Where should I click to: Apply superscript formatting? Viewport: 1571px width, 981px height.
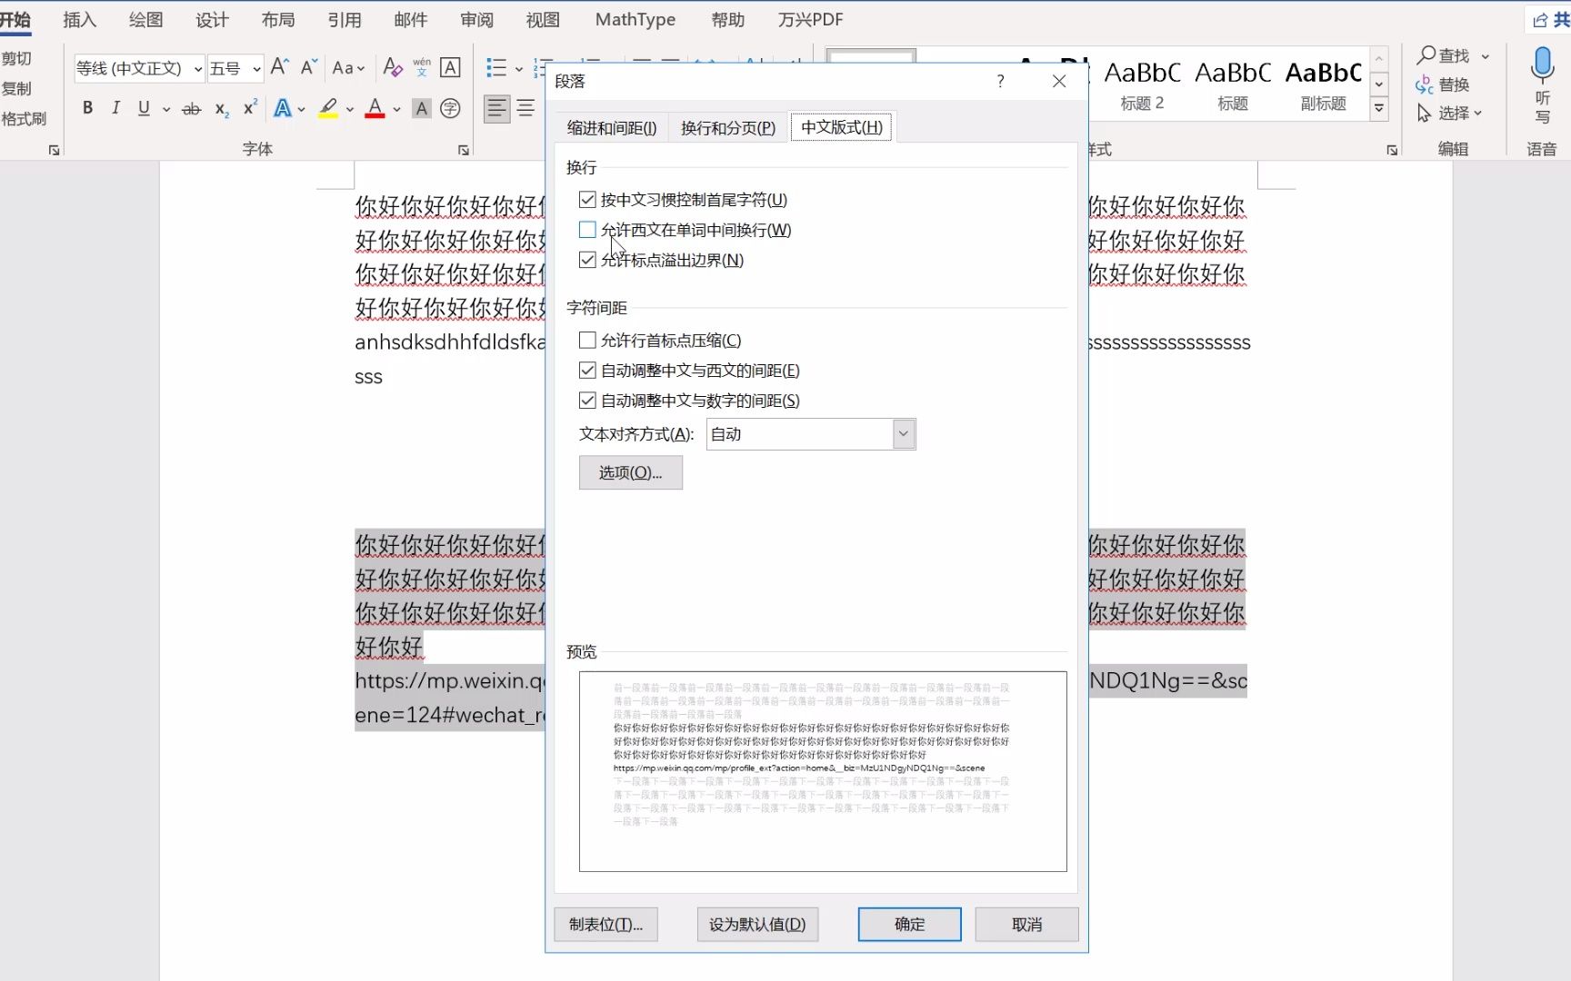click(250, 108)
